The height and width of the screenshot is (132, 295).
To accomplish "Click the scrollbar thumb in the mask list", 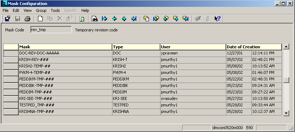I will pyautogui.click(x=286, y=80).
